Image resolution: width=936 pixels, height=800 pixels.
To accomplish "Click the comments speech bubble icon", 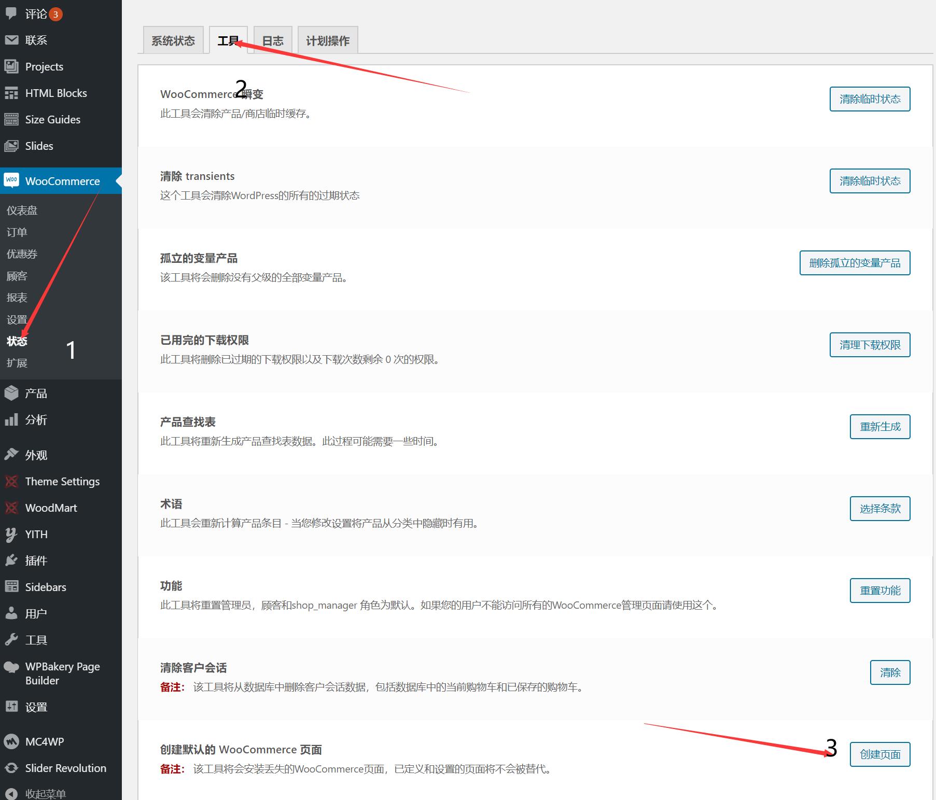I will click(x=11, y=13).
